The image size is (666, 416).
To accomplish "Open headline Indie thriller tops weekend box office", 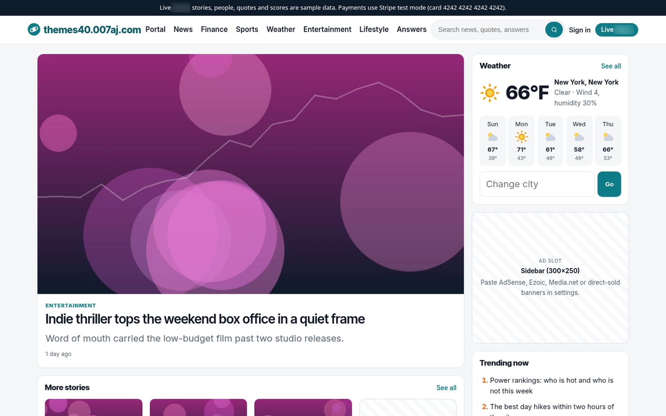I will click(x=205, y=319).
